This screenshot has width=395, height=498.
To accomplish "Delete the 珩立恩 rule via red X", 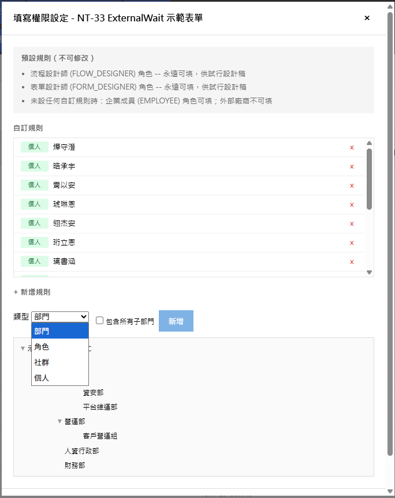I will (352, 243).
